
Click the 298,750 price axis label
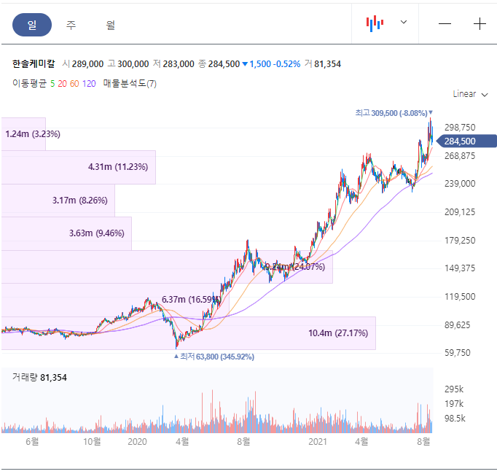pyautogui.click(x=460, y=128)
